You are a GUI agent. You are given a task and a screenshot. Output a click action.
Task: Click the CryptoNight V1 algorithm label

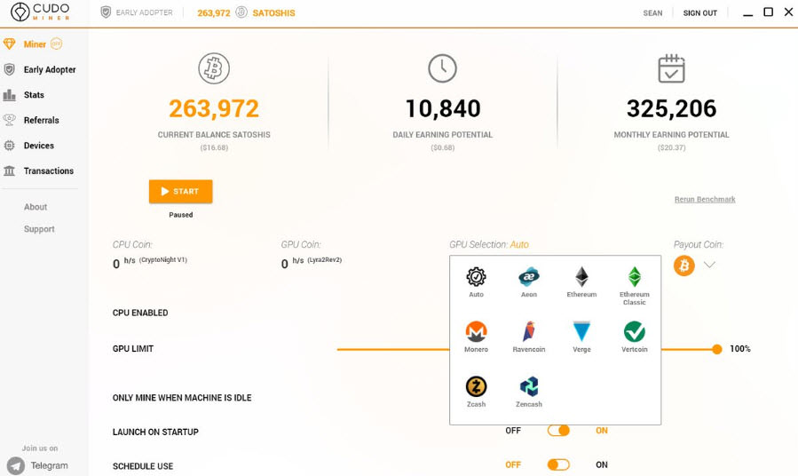163,259
